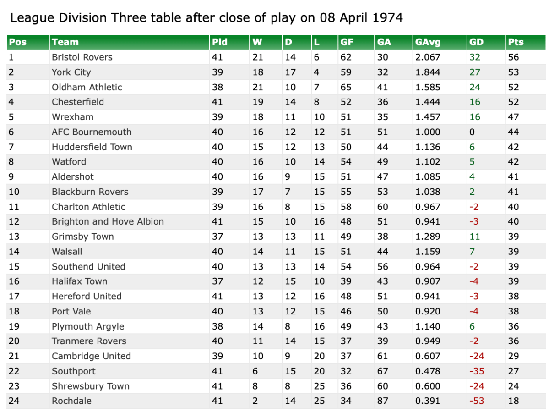
Task: Select the GF column header
Action: (346, 42)
